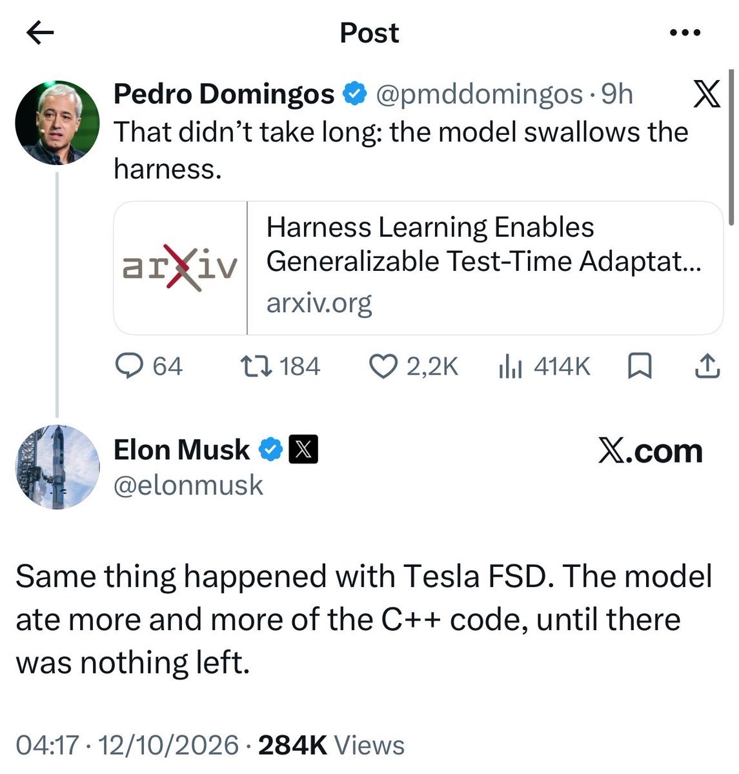
Task: Click Elon Musk's blue verified badge
Action: tap(271, 450)
